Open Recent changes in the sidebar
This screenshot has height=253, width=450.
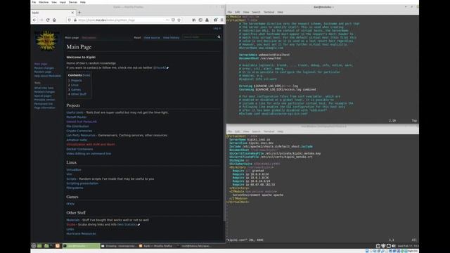tap(44, 68)
